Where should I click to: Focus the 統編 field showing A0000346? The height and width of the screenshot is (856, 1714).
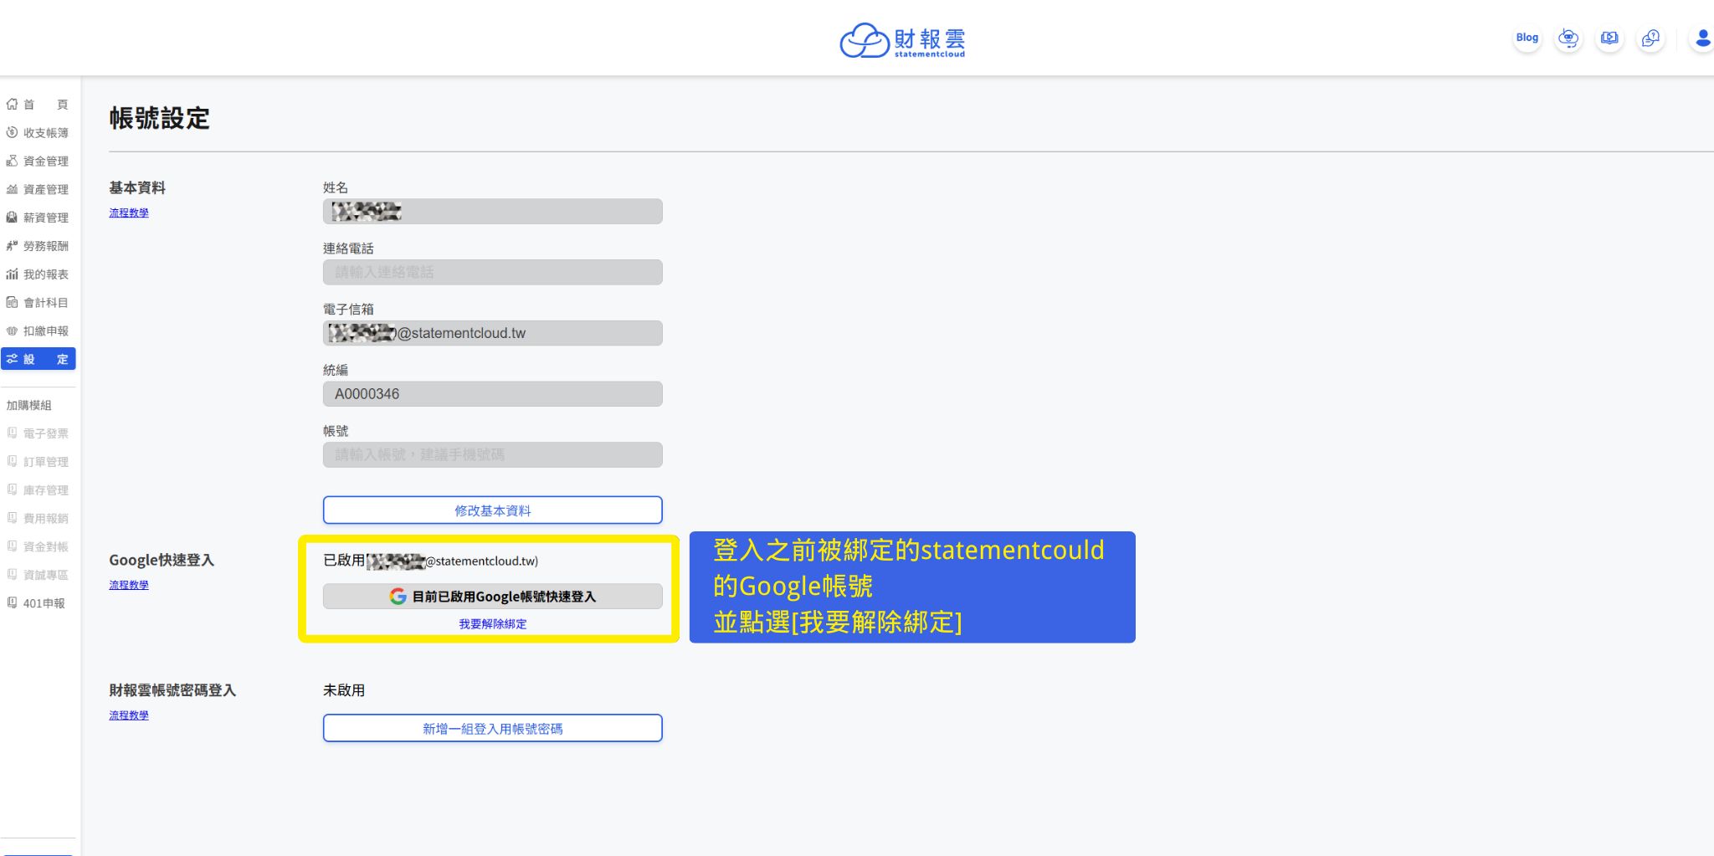coord(493,394)
